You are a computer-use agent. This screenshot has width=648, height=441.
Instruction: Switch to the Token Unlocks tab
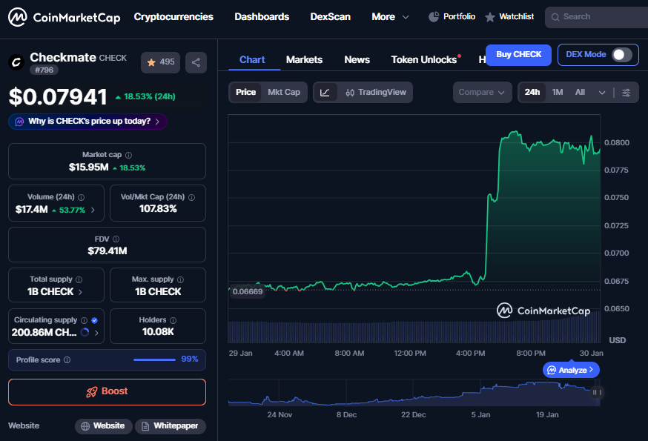424,60
